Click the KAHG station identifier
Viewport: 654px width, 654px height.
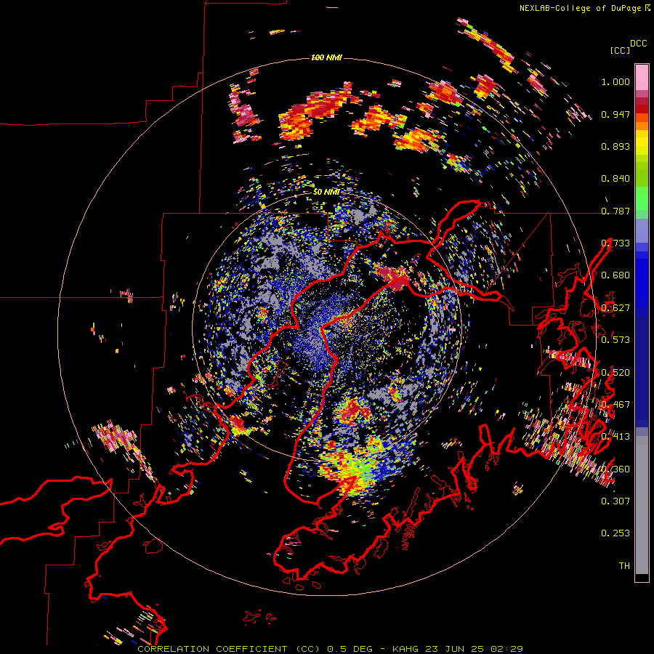(405, 649)
